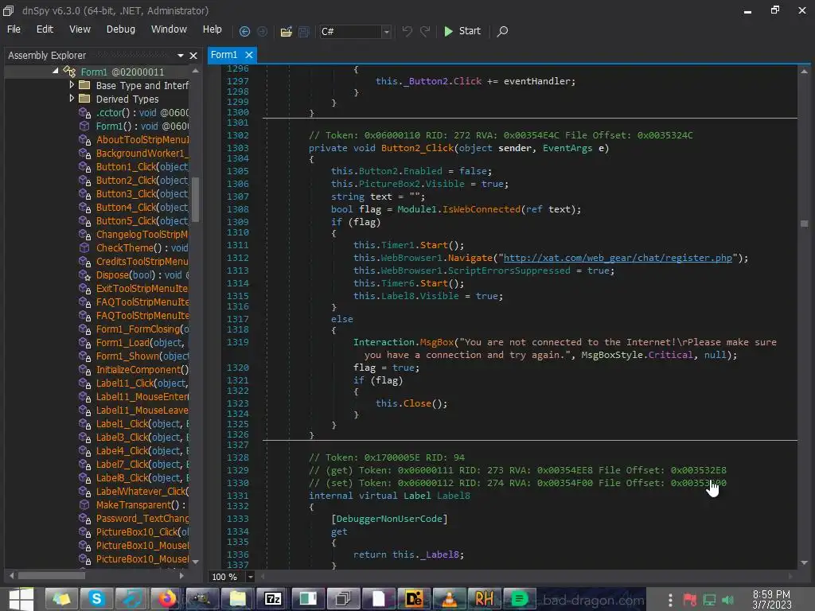
Task: Expand the Base Type and Interfaces folder
Action: pos(72,84)
